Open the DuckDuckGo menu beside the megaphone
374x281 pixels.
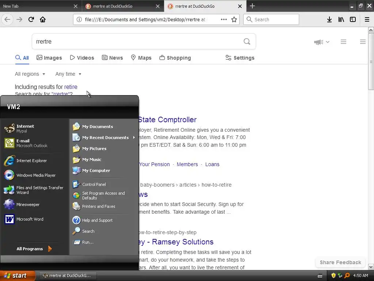coord(343,42)
